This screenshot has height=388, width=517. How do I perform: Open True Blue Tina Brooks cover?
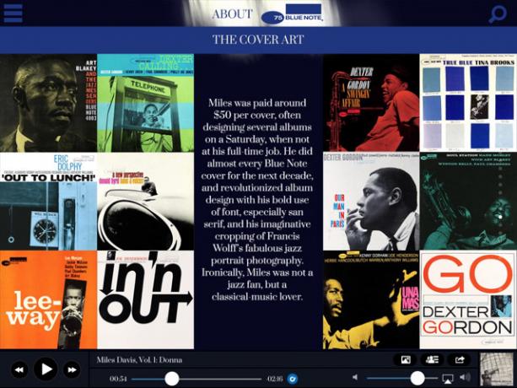[x=468, y=103]
